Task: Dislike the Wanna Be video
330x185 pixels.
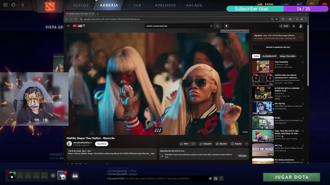Action: pos(193,144)
